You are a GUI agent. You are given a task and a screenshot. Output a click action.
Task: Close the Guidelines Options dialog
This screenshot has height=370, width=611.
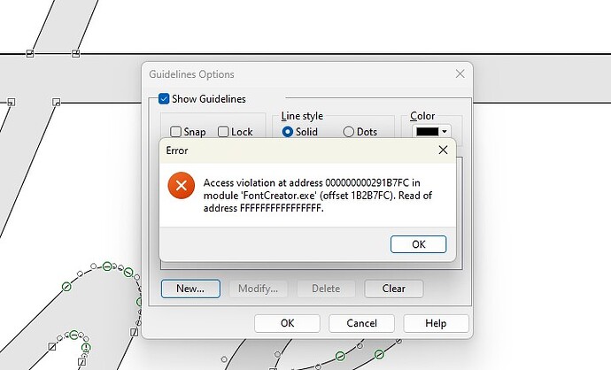[460, 74]
